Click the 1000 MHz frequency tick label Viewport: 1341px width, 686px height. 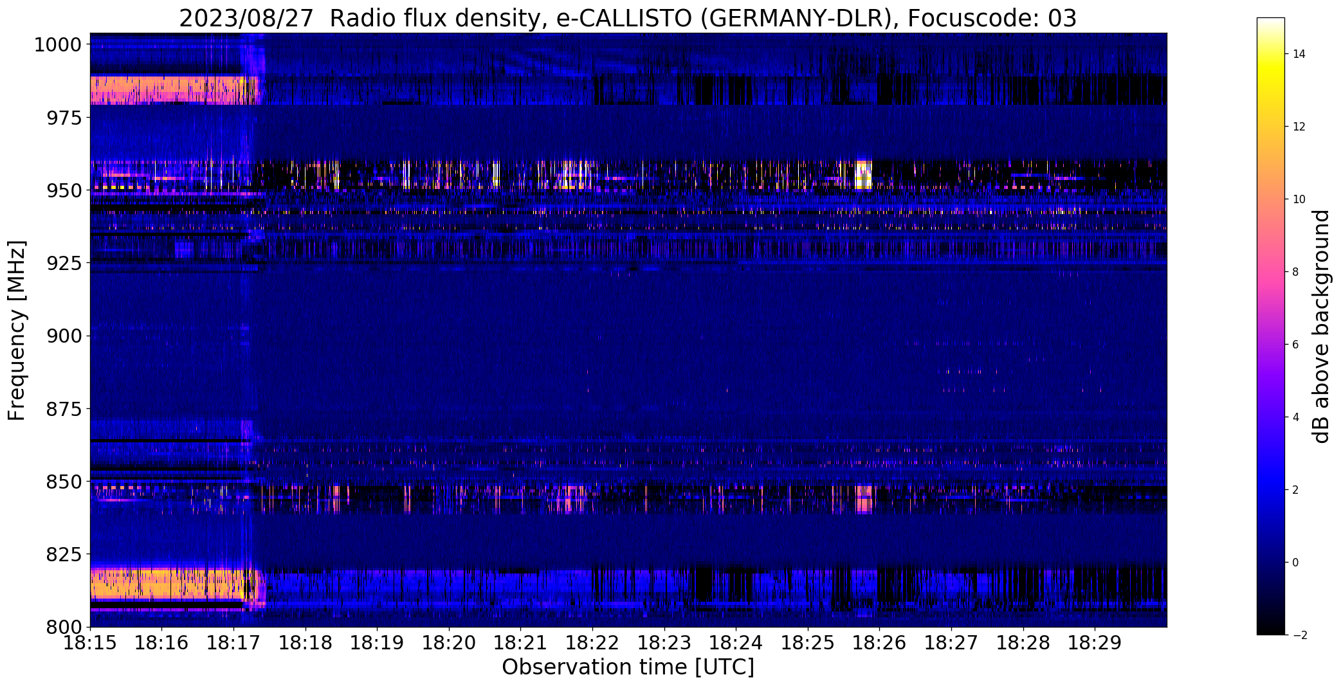pyautogui.click(x=58, y=45)
